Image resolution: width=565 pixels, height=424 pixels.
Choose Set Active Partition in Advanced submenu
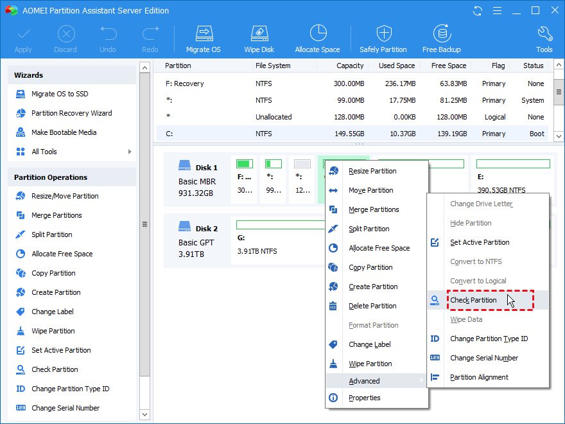coord(488,243)
